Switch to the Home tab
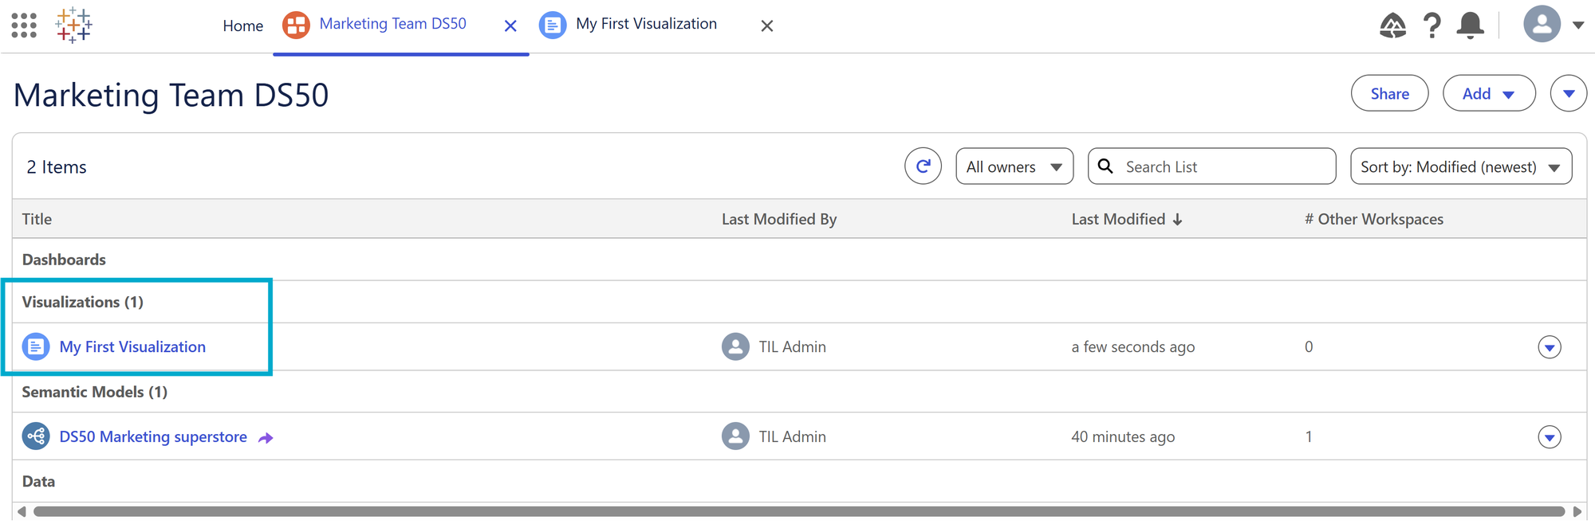Screen dimensions: 1595x524 pyautogui.click(x=243, y=25)
